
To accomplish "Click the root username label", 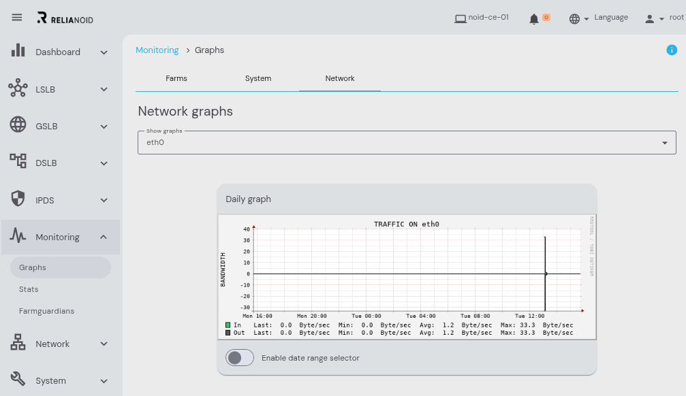I will coord(676,18).
